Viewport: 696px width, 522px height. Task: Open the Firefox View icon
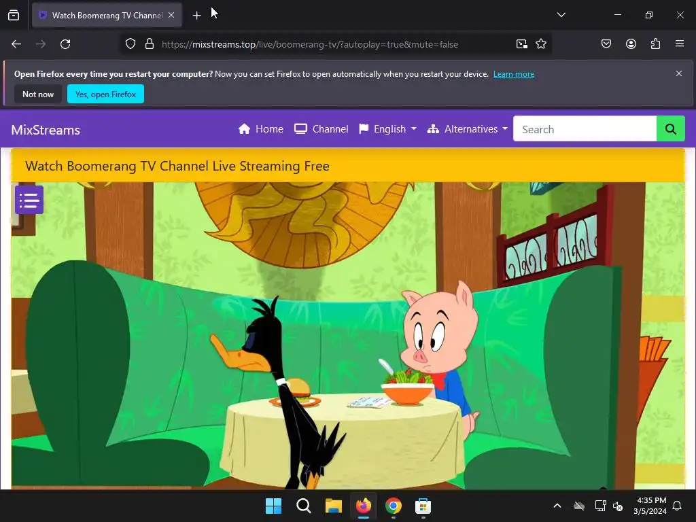(14, 15)
